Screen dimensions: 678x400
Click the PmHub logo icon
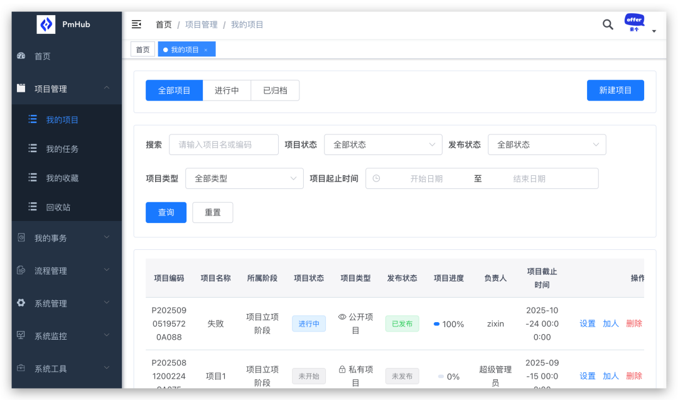click(46, 24)
